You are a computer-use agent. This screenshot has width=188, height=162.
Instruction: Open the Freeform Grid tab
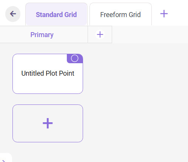point(120,14)
